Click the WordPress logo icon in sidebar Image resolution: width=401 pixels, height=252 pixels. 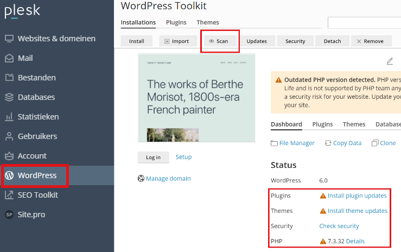tap(9, 175)
